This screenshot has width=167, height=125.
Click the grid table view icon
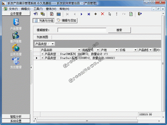[58, 14]
